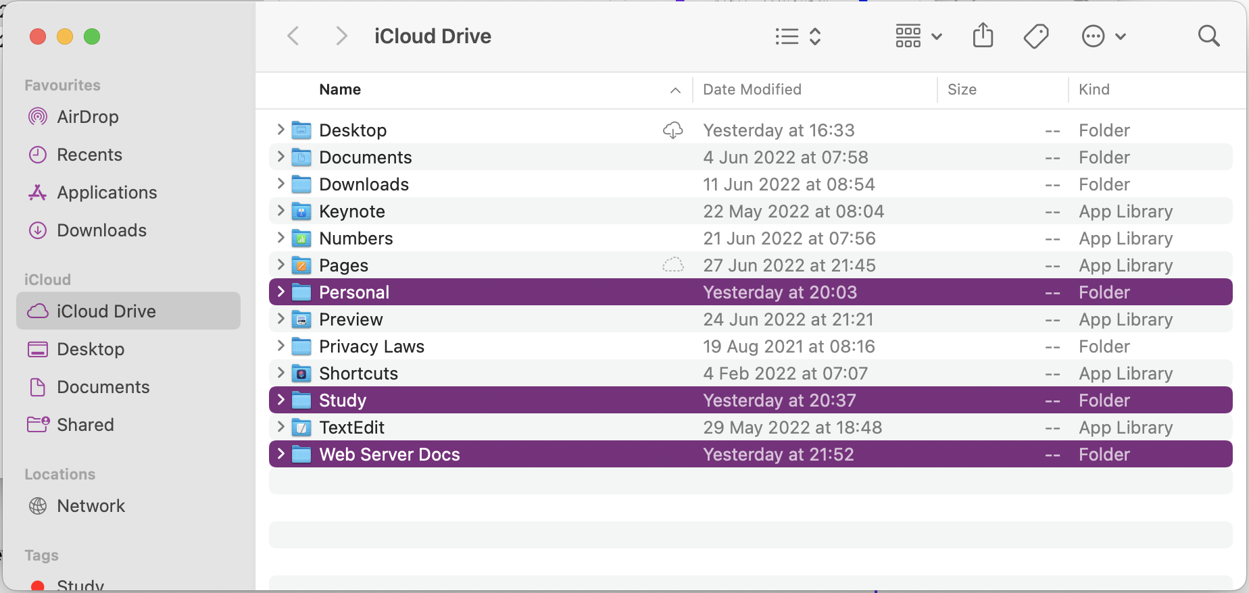The width and height of the screenshot is (1249, 593).
Task: Expand the Pages folder
Action: (x=280, y=264)
